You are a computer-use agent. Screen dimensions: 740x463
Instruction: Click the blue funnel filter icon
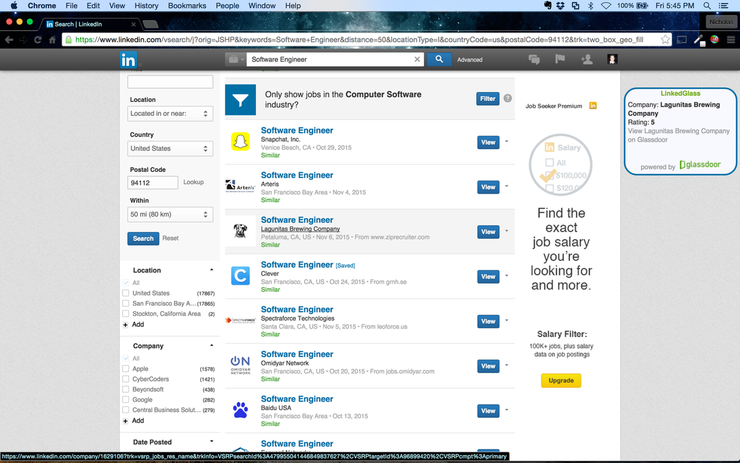[240, 100]
